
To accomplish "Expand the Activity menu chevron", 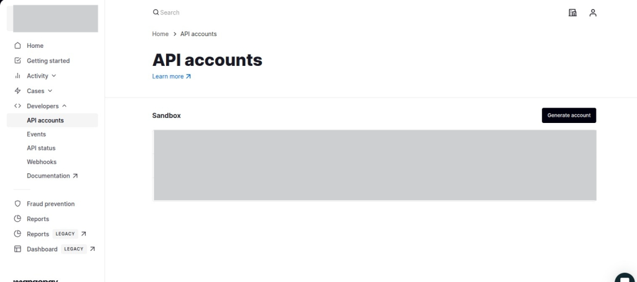I will coord(53,76).
